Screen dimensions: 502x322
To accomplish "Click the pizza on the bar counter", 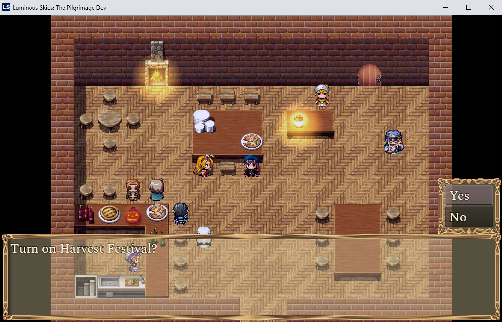I will pyautogui.click(x=157, y=212).
